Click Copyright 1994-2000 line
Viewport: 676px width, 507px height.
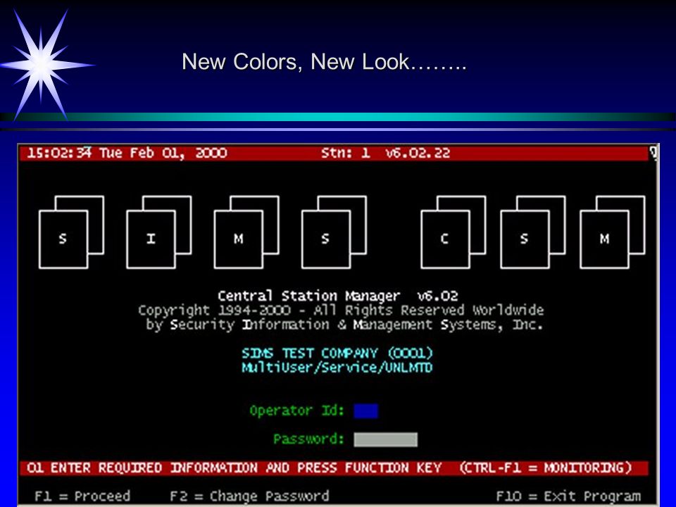click(341, 311)
